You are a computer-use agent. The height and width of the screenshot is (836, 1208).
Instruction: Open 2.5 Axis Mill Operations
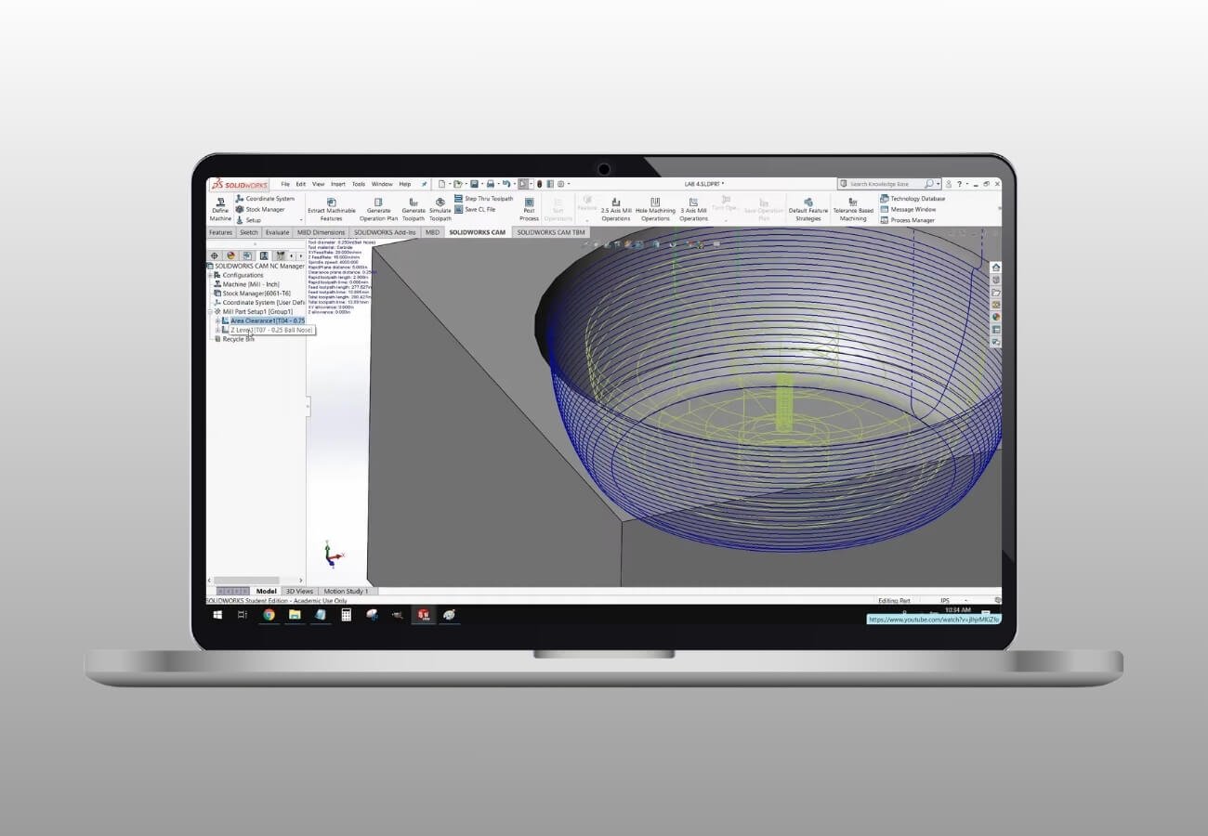click(x=614, y=204)
